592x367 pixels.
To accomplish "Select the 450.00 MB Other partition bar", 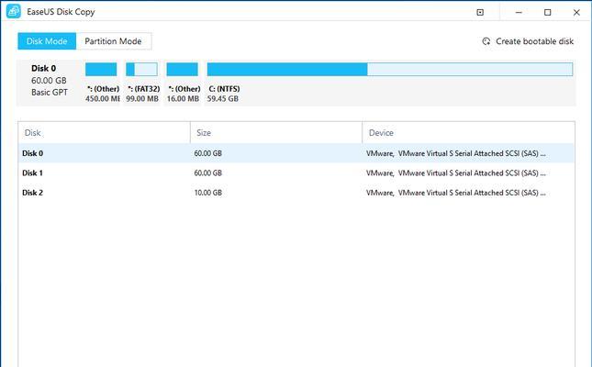I will 101,70.
